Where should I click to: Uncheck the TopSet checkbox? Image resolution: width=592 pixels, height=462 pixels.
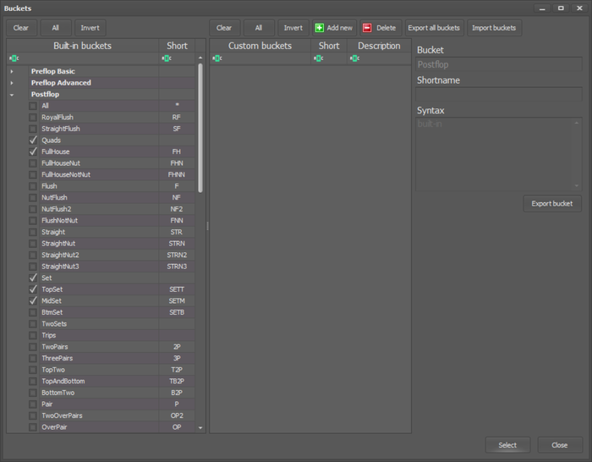[33, 289]
